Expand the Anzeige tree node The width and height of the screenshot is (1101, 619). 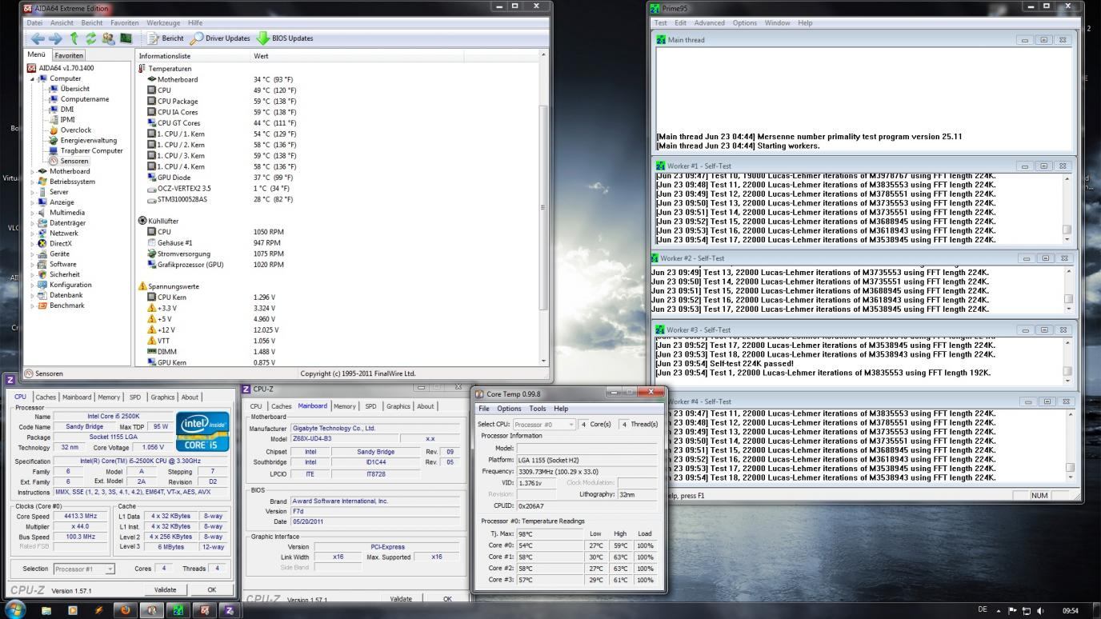click(x=33, y=202)
